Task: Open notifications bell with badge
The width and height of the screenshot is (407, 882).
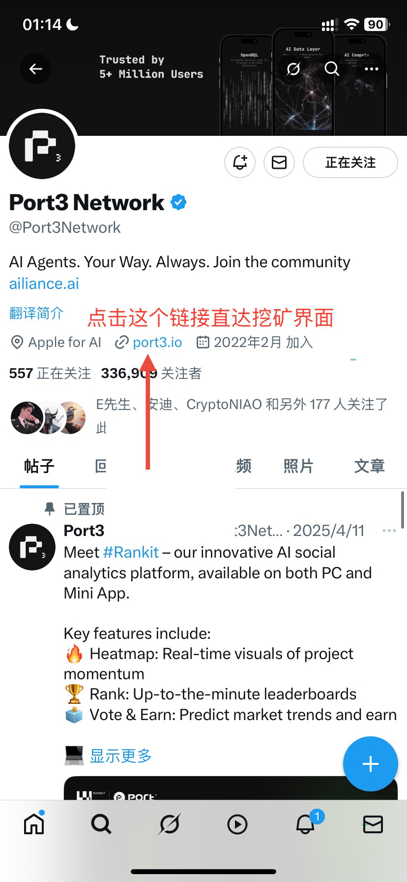Action: 306,823
